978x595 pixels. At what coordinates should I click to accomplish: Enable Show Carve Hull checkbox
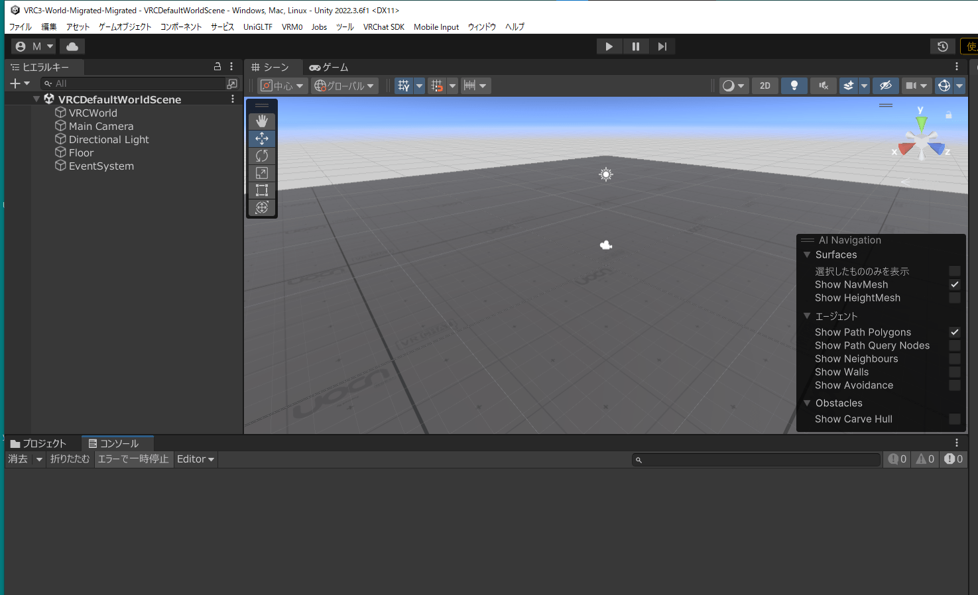pyautogui.click(x=954, y=419)
